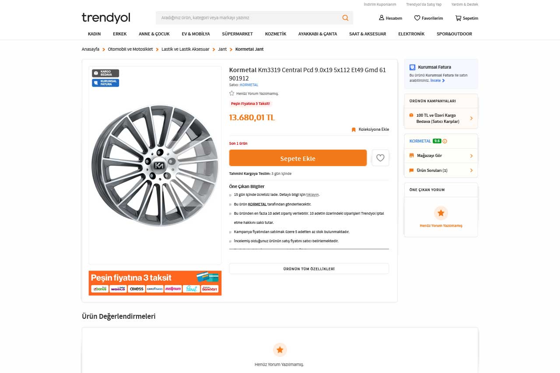Click the Kurumsal Fatura icon
Image resolution: width=560 pixels, height=373 pixels.
click(412, 67)
